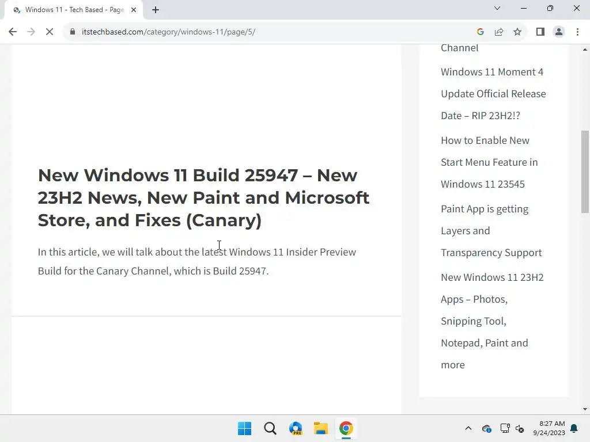Open taskbar Search
The image size is (590, 442).
(x=270, y=428)
